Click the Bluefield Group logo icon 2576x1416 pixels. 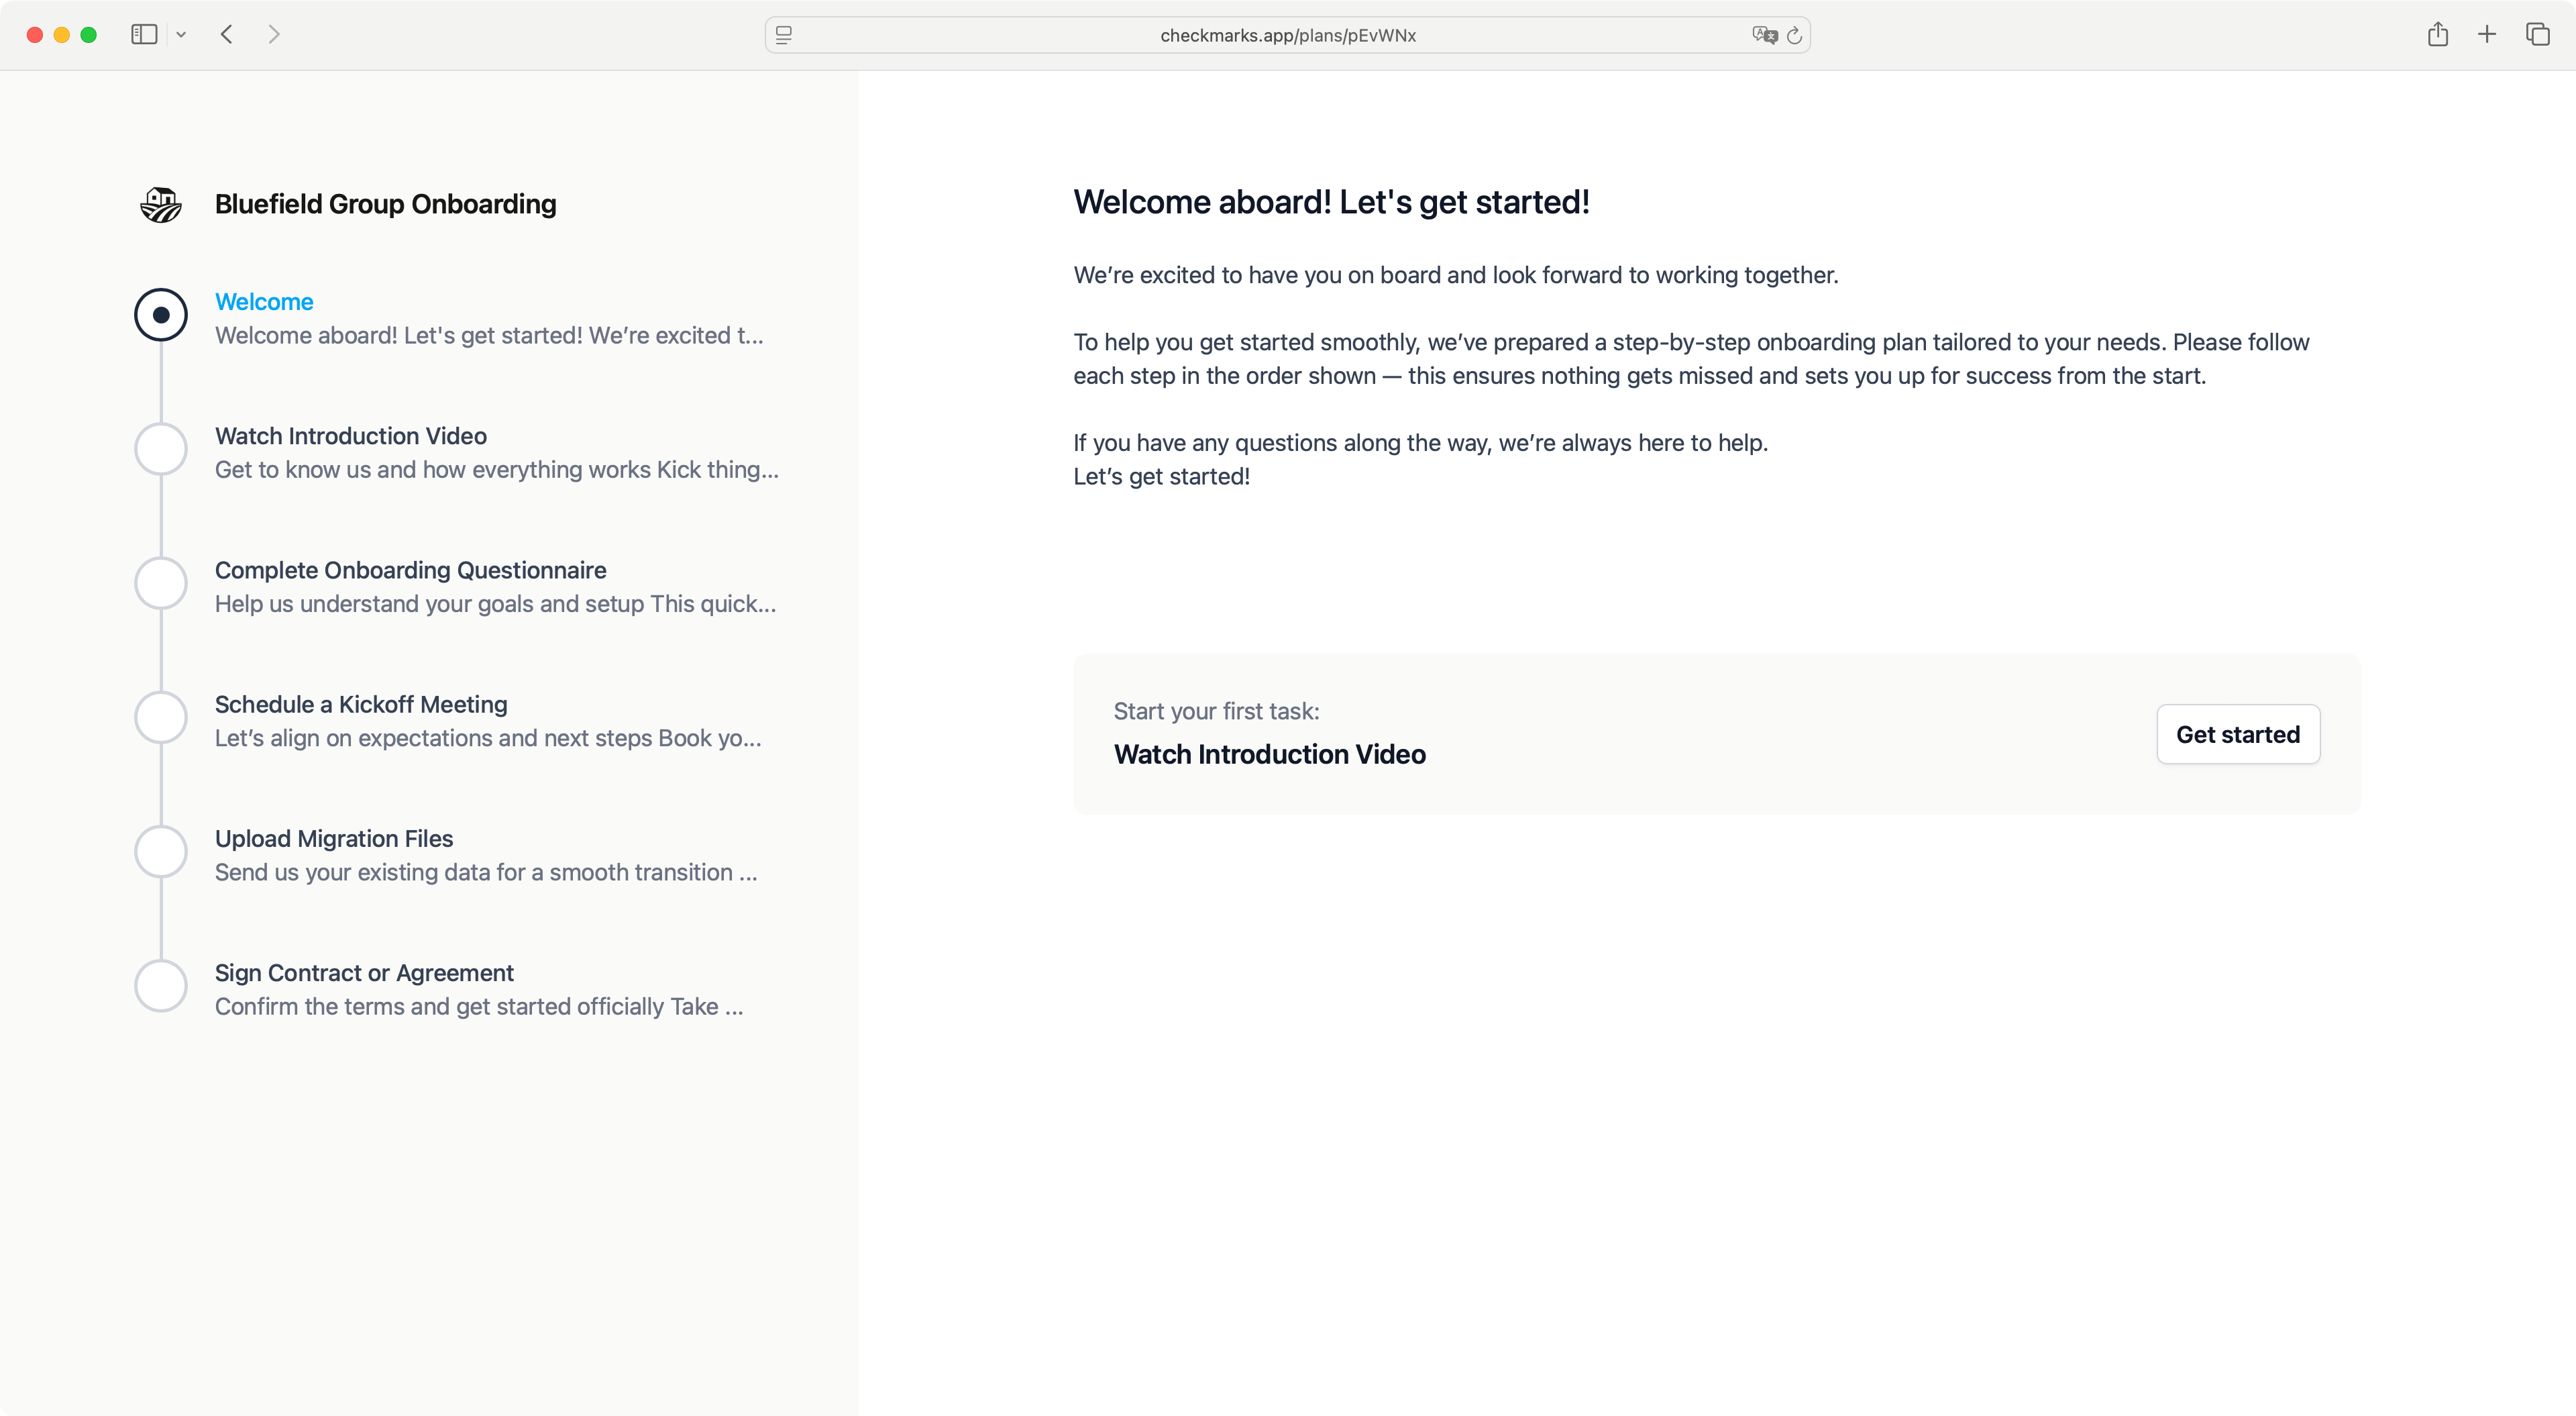point(160,204)
